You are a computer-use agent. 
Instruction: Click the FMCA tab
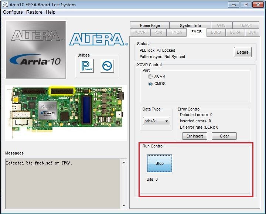pos(177,33)
